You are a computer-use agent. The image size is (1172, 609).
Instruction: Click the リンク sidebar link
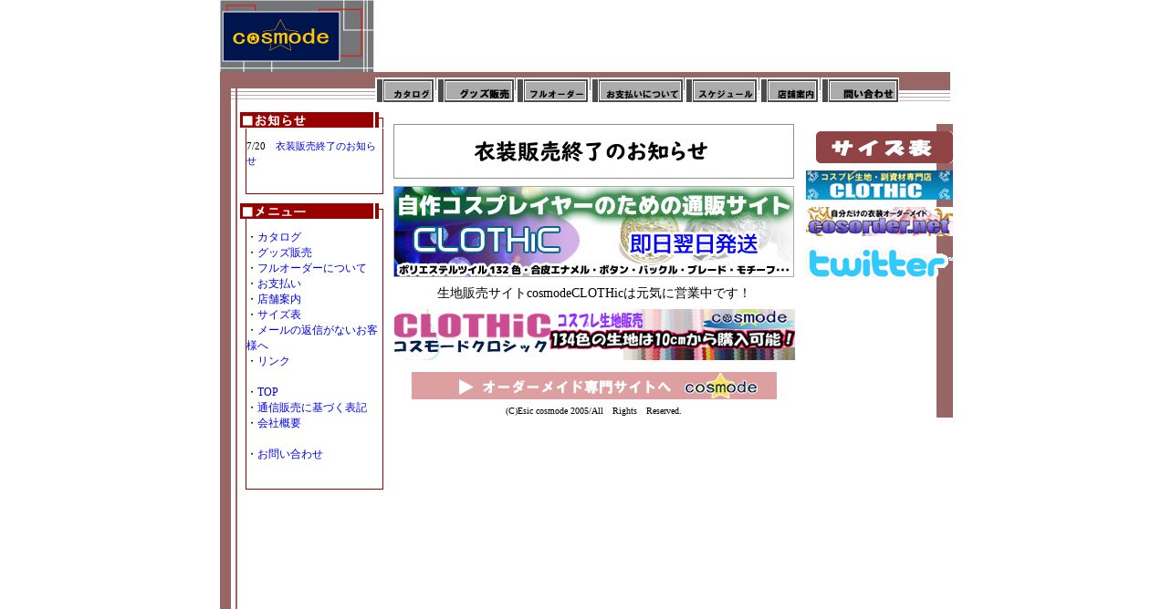pyautogui.click(x=273, y=361)
